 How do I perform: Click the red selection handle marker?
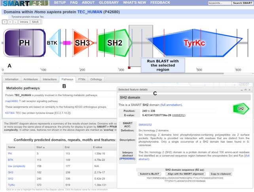coord(129,68)
